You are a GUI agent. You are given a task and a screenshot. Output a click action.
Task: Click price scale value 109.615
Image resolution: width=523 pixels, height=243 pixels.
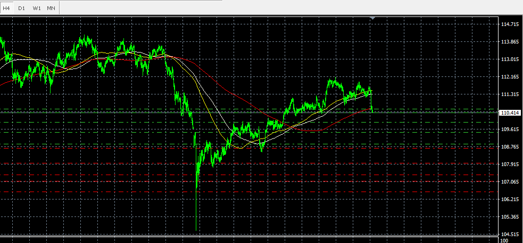[510, 129]
